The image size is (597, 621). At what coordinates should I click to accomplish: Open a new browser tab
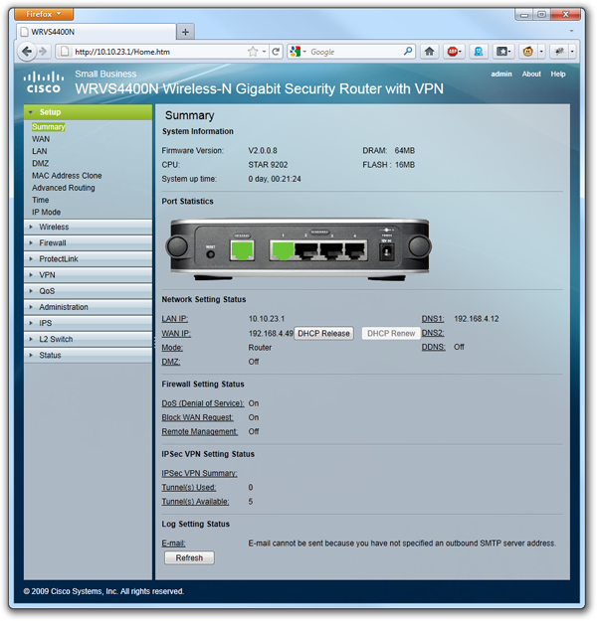tap(185, 32)
